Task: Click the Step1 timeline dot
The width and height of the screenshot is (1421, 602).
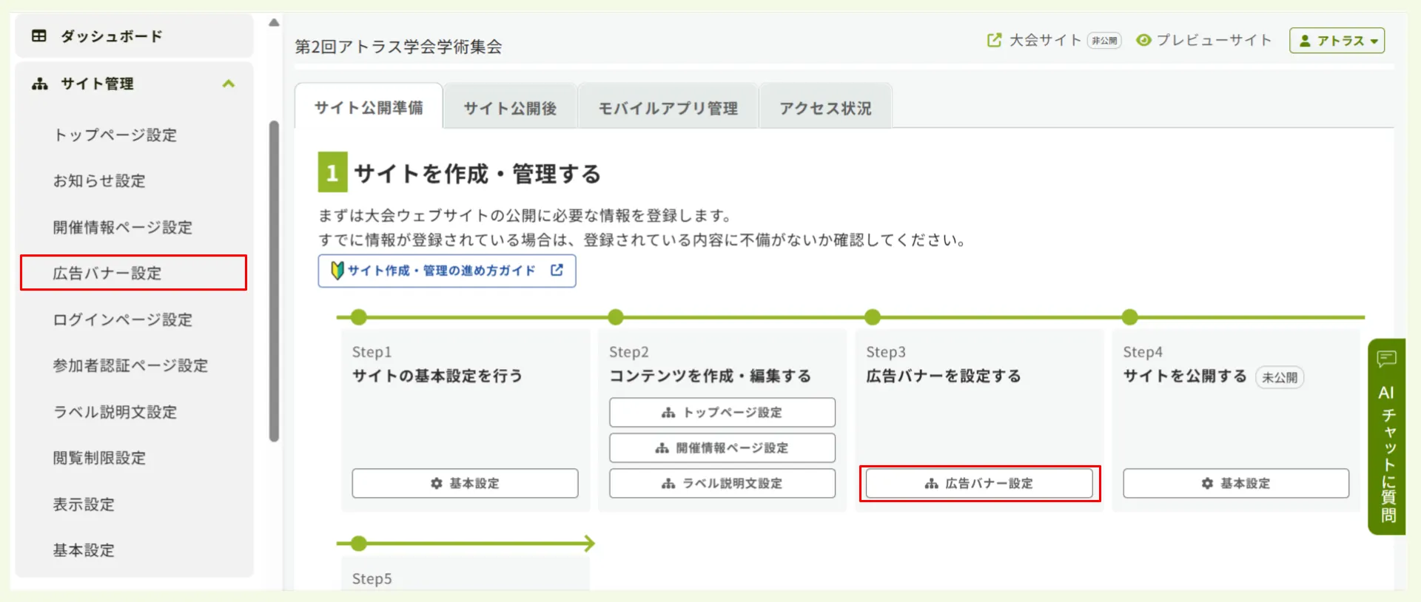Action: coord(359,317)
